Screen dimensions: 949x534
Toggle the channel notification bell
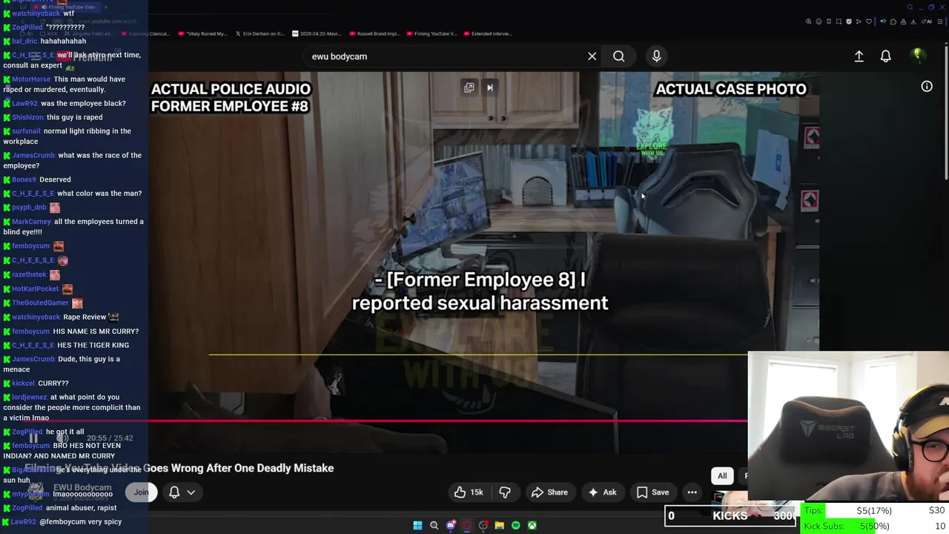point(174,492)
